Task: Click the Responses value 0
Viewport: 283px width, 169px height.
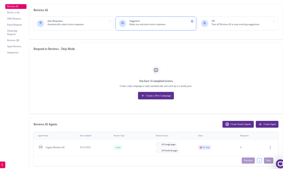Action: (241, 147)
